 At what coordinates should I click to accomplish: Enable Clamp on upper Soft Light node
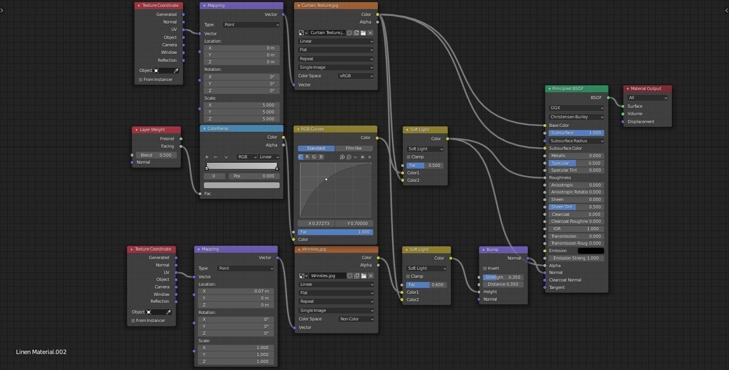click(x=409, y=157)
